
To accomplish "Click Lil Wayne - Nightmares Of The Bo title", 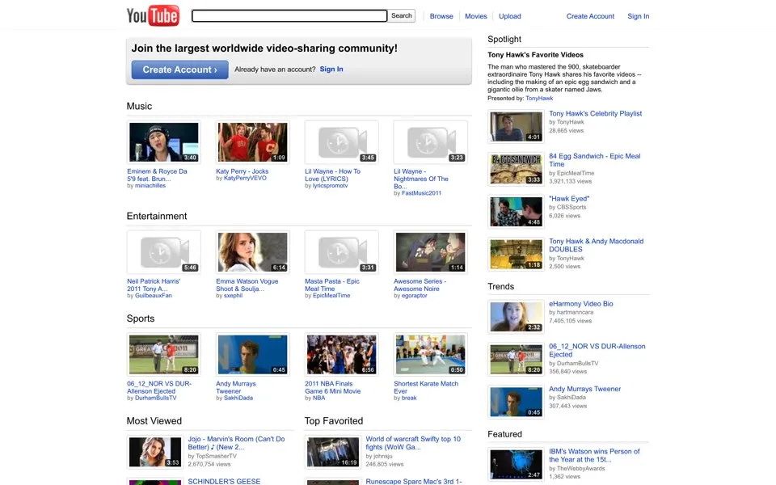I will click(x=421, y=179).
